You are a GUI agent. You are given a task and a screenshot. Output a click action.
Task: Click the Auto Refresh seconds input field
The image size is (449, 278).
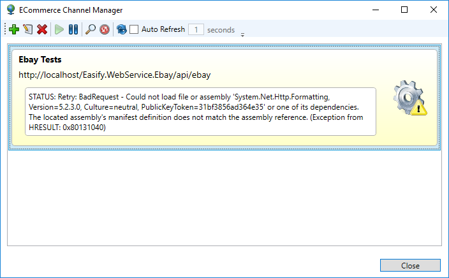point(196,29)
